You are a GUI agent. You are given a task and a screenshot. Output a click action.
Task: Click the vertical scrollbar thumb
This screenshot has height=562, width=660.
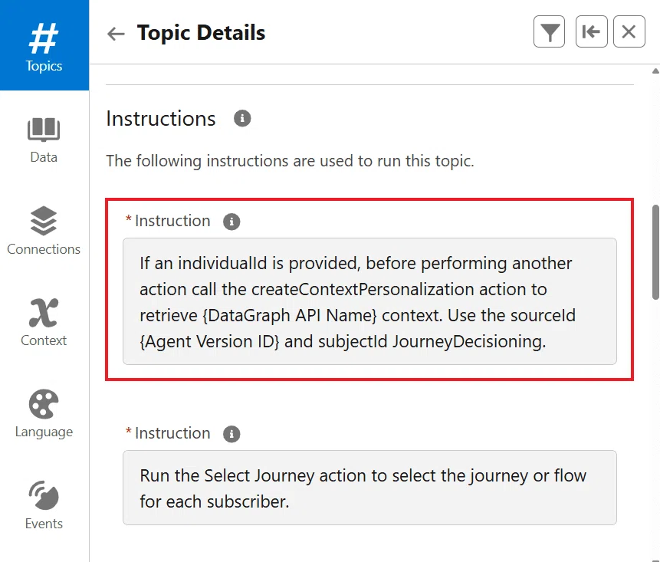point(656,252)
